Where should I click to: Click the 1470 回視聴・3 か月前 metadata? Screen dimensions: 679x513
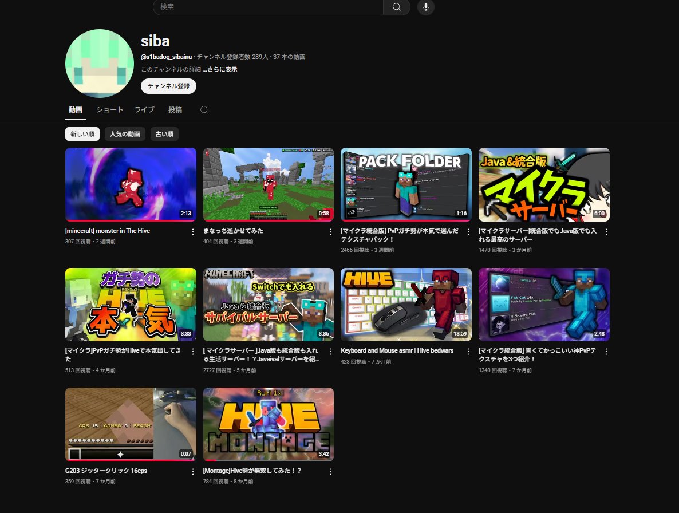pyautogui.click(x=505, y=250)
